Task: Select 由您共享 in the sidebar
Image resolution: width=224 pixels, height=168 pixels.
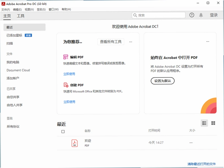Action: coord(13,97)
